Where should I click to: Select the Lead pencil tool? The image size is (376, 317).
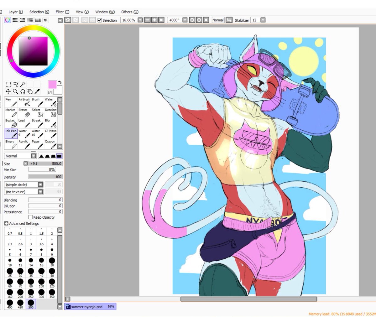pyautogui.click(x=24, y=123)
